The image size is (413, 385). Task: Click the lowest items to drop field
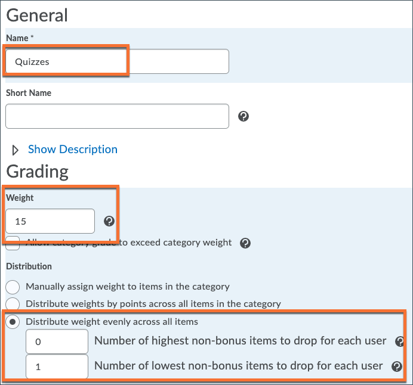click(57, 367)
